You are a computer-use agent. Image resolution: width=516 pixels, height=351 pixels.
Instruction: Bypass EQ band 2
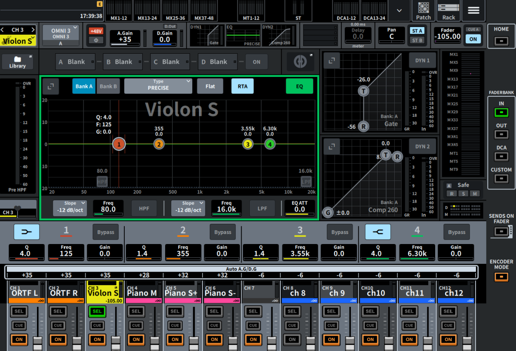222,232
